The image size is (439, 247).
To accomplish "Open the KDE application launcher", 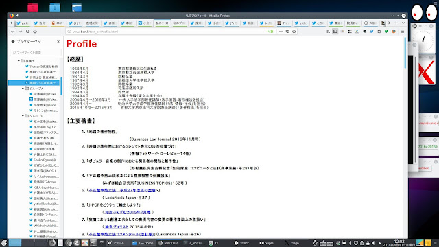I will pyautogui.click(x=4, y=243).
